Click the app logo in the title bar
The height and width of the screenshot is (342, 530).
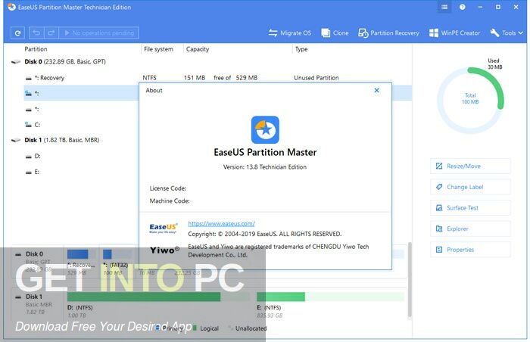click(11, 7)
